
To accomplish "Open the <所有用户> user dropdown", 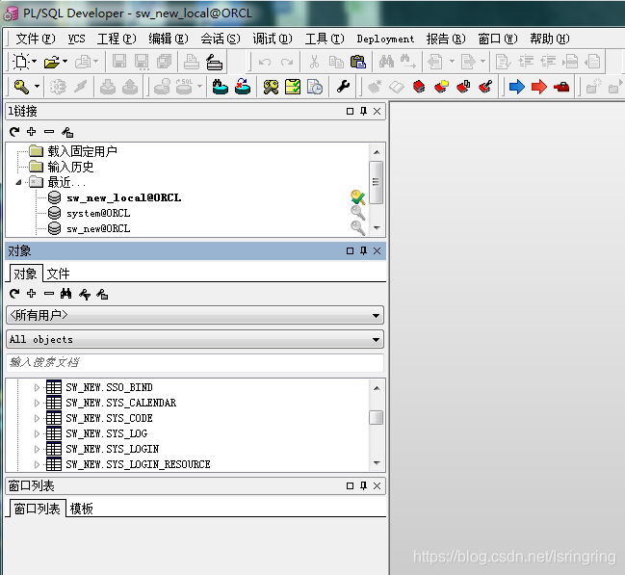I will tap(195, 315).
